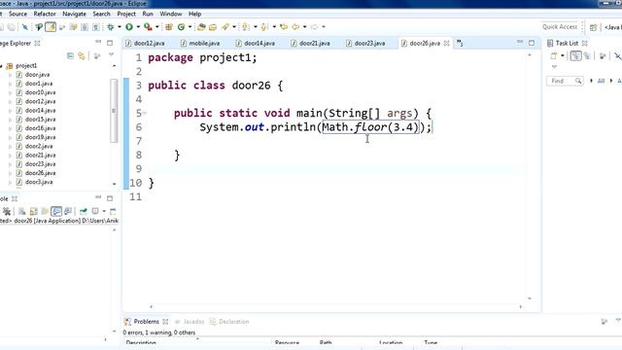622x350 pixels.
Task: Open the Navigate menu
Action: 74,14
